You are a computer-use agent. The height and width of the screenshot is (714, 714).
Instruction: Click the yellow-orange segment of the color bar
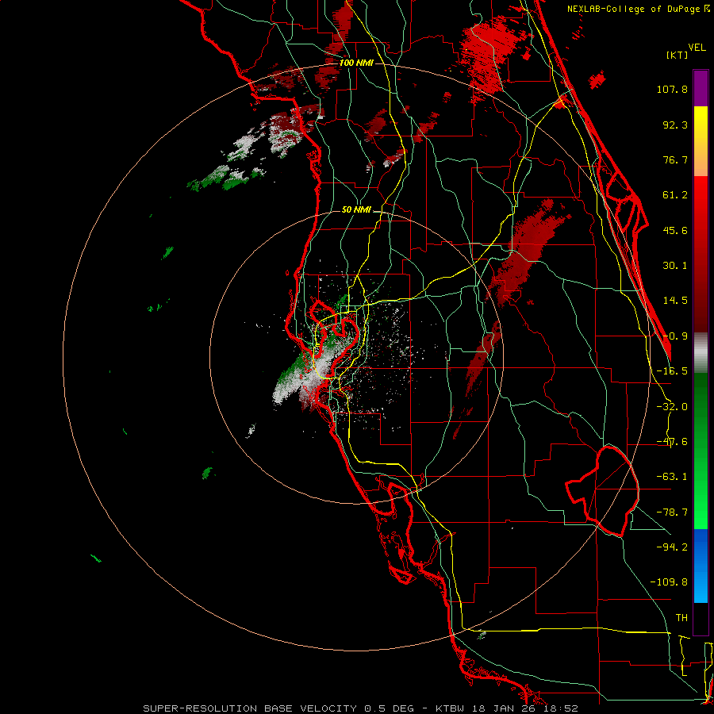coord(701,141)
